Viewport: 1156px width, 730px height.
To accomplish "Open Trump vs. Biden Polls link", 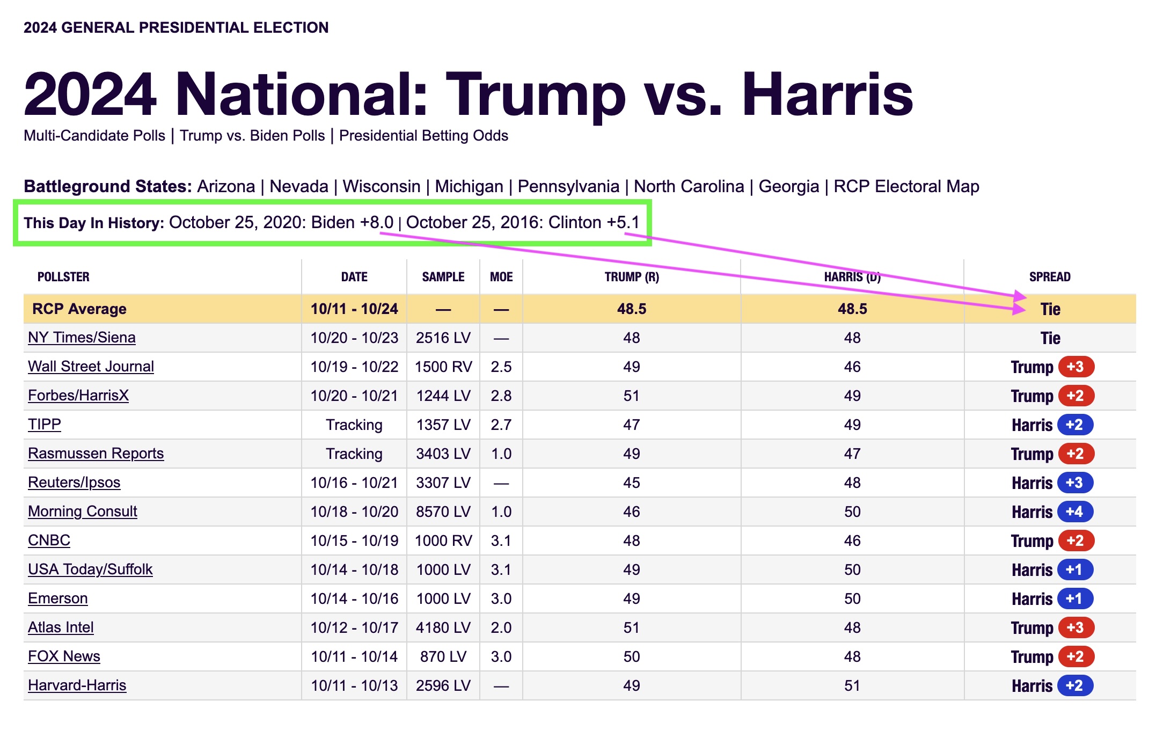I will pyautogui.click(x=252, y=135).
